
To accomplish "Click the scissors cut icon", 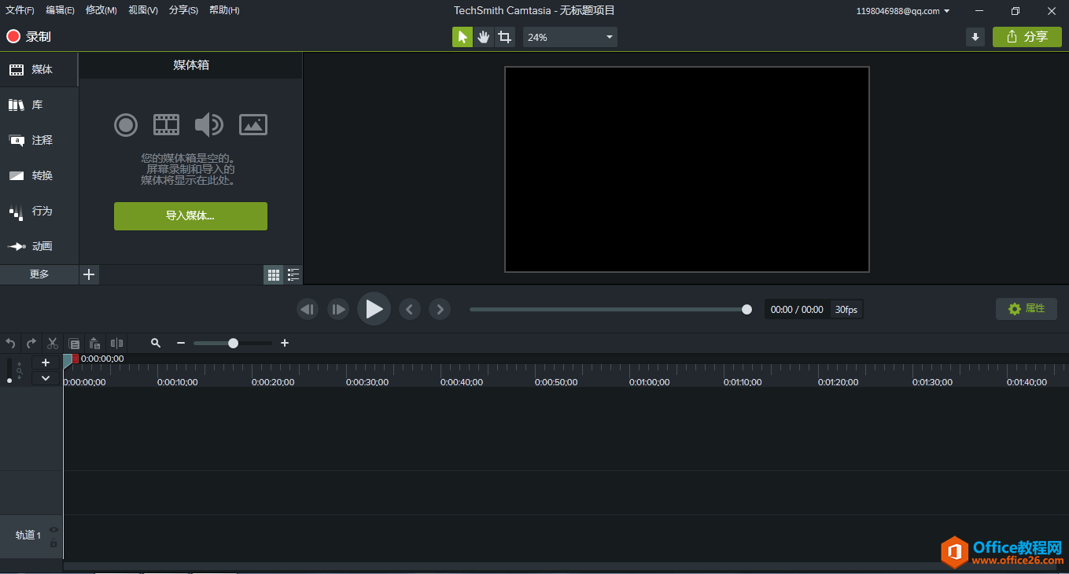I will (x=53, y=343).
